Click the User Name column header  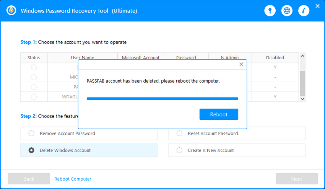point(83,57)
